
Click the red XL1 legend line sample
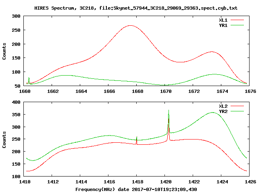pyautogui.click(x=237, y=20)
